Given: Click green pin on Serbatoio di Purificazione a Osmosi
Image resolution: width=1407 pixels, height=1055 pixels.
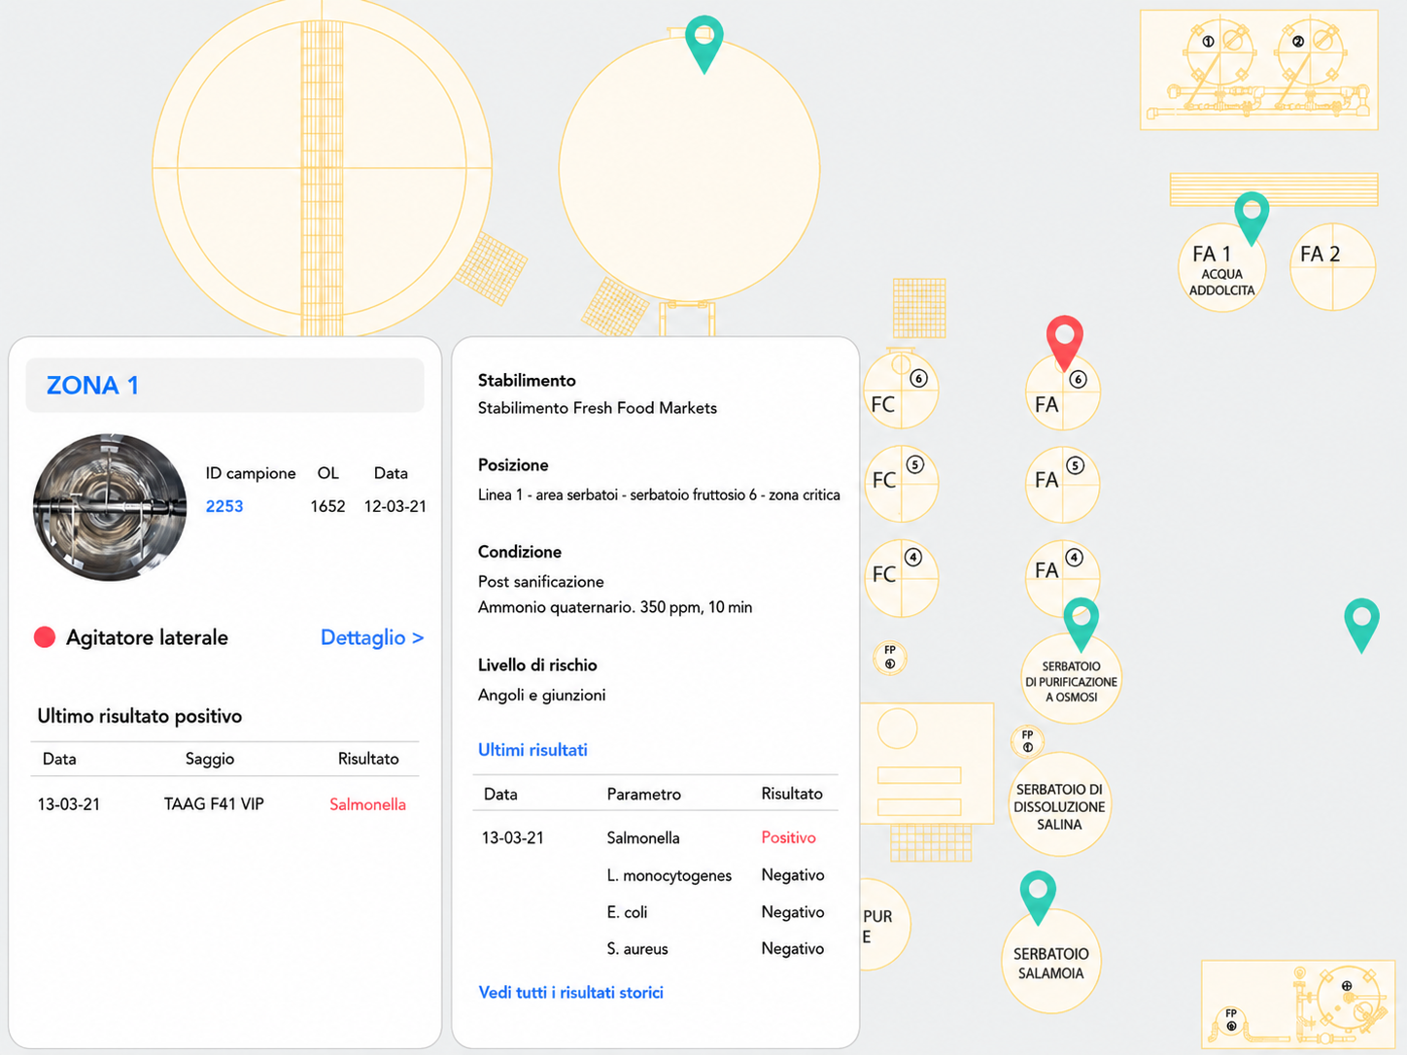Looking at the screenshot, I should coord(1081,624).
